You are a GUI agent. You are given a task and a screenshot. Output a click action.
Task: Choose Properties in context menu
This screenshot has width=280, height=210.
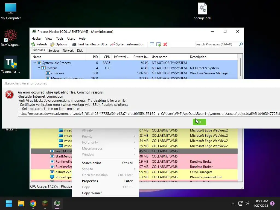(107, 181)
